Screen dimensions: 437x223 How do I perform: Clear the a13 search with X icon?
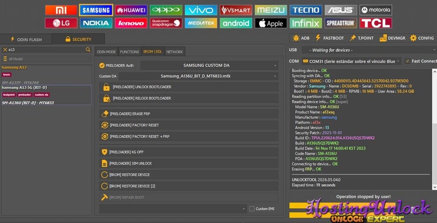click(x=5, y=50)
